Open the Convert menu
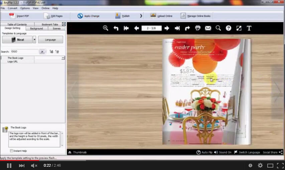This screenshot has width=285, height=170. pyautogui.click(x=12, y=8)
